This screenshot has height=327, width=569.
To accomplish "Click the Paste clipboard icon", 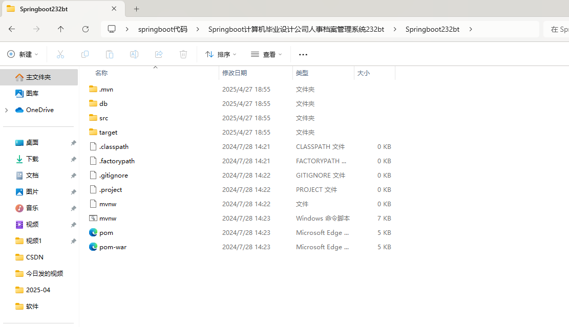I will 109,54.
